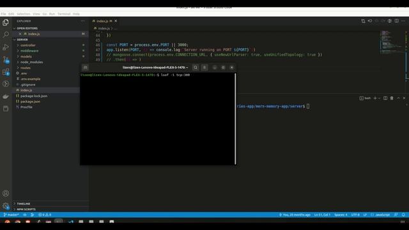Click editor split layout icon in title bar
The width and height of the screenshot is (409, 230).
(x=396, y=21)
